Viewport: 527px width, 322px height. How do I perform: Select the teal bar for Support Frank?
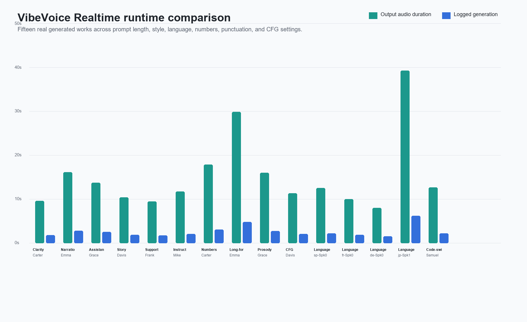tap(152, 222)
